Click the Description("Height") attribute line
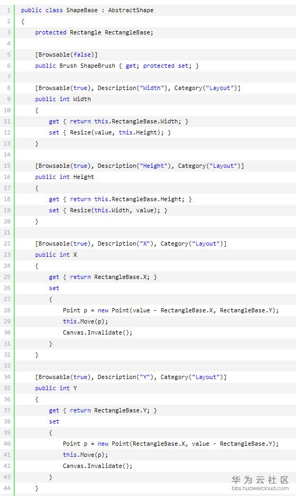Viewport: 296px width, 496px height. tap(140, 166)
